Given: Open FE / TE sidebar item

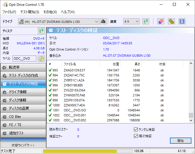Looking at the screenshot, I should pyautogui.click(x=23, y=125).
